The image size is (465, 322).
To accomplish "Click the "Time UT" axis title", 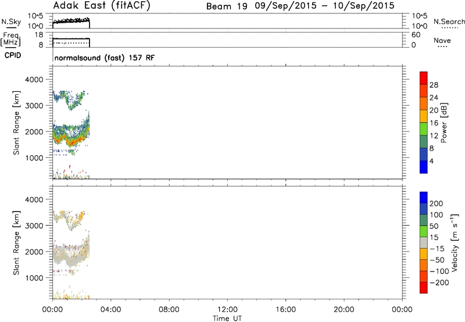I will [227, 319].
